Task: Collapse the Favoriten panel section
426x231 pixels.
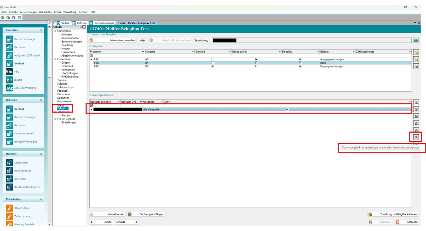Action: click(41, 31)
